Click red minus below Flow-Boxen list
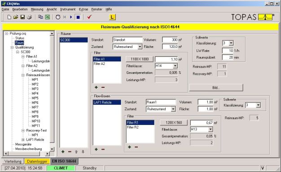 point(103,149)
